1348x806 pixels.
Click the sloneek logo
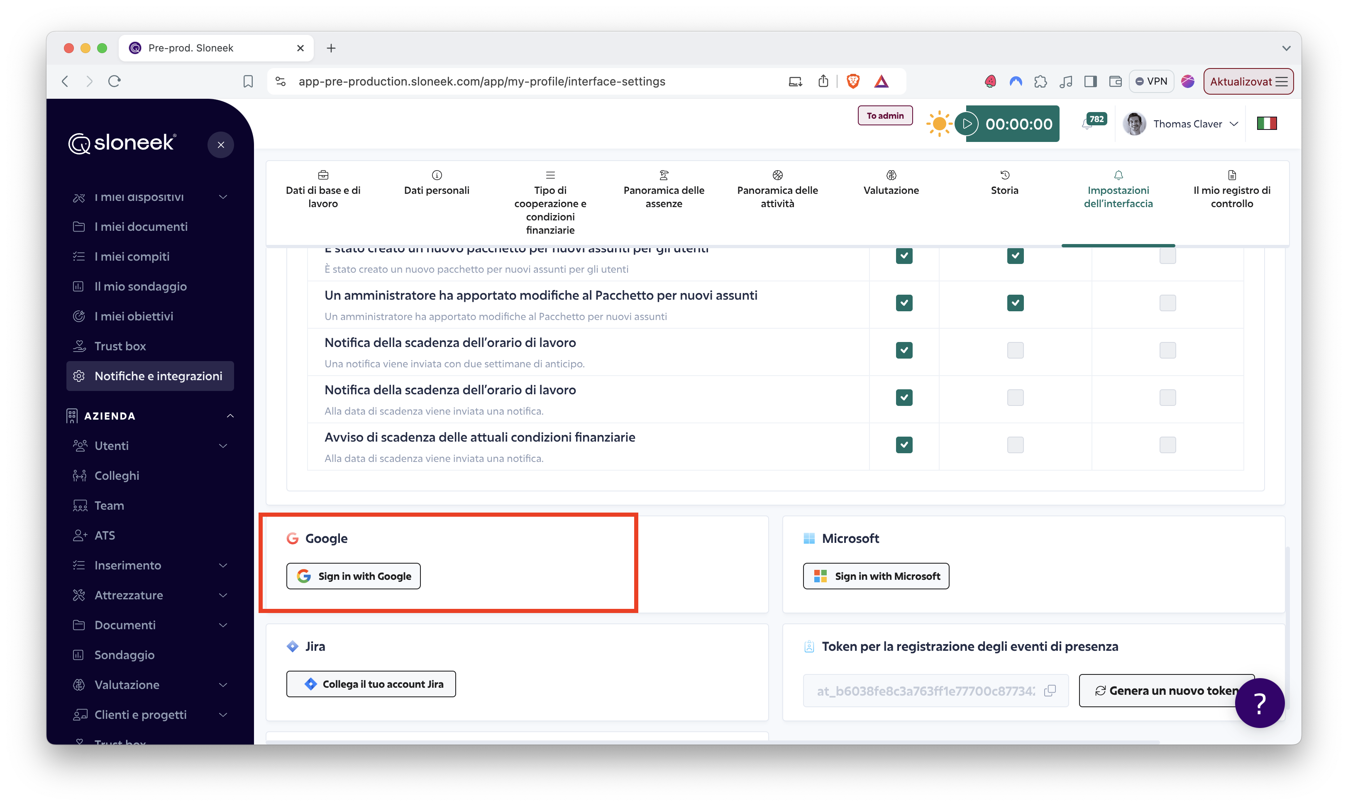point(122,143)
